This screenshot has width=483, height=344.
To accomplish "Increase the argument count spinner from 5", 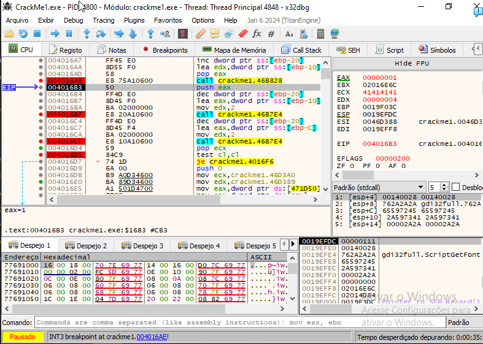I will pyautogui.click(x=445, y=185).
